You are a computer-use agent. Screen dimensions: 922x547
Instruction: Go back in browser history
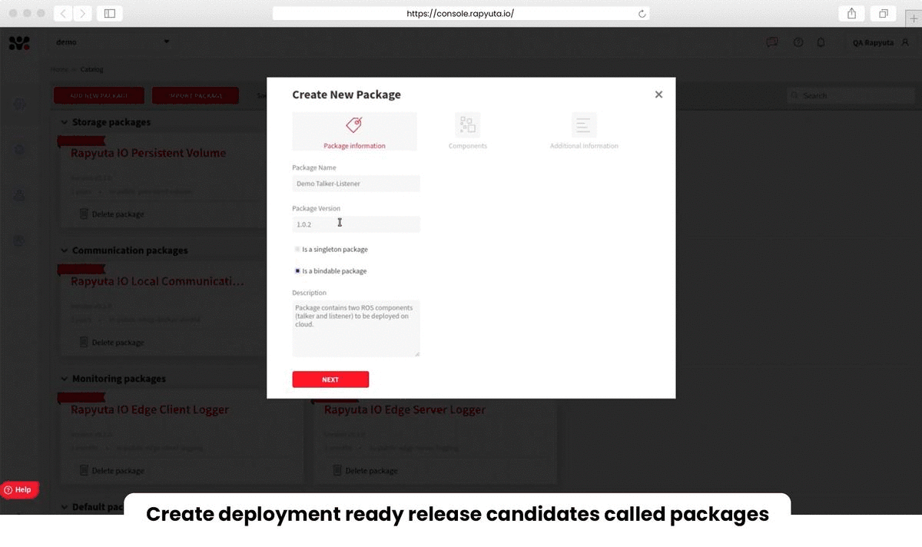point(63,14)
